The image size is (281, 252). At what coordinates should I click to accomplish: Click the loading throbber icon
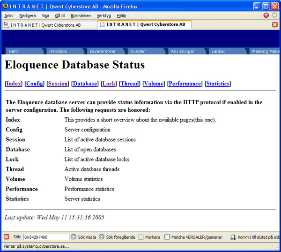[274, 15]
